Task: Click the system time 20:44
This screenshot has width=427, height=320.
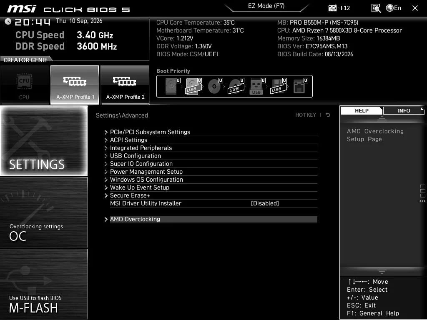Action: tap(33, 22)
